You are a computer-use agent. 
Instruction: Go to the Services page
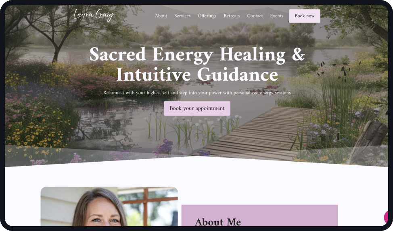182,16
